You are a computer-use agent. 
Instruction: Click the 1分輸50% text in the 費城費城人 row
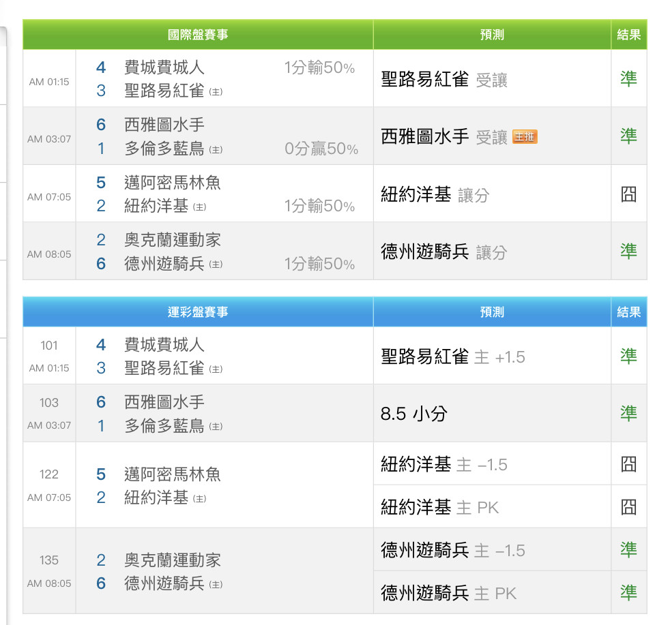point(319,67)
